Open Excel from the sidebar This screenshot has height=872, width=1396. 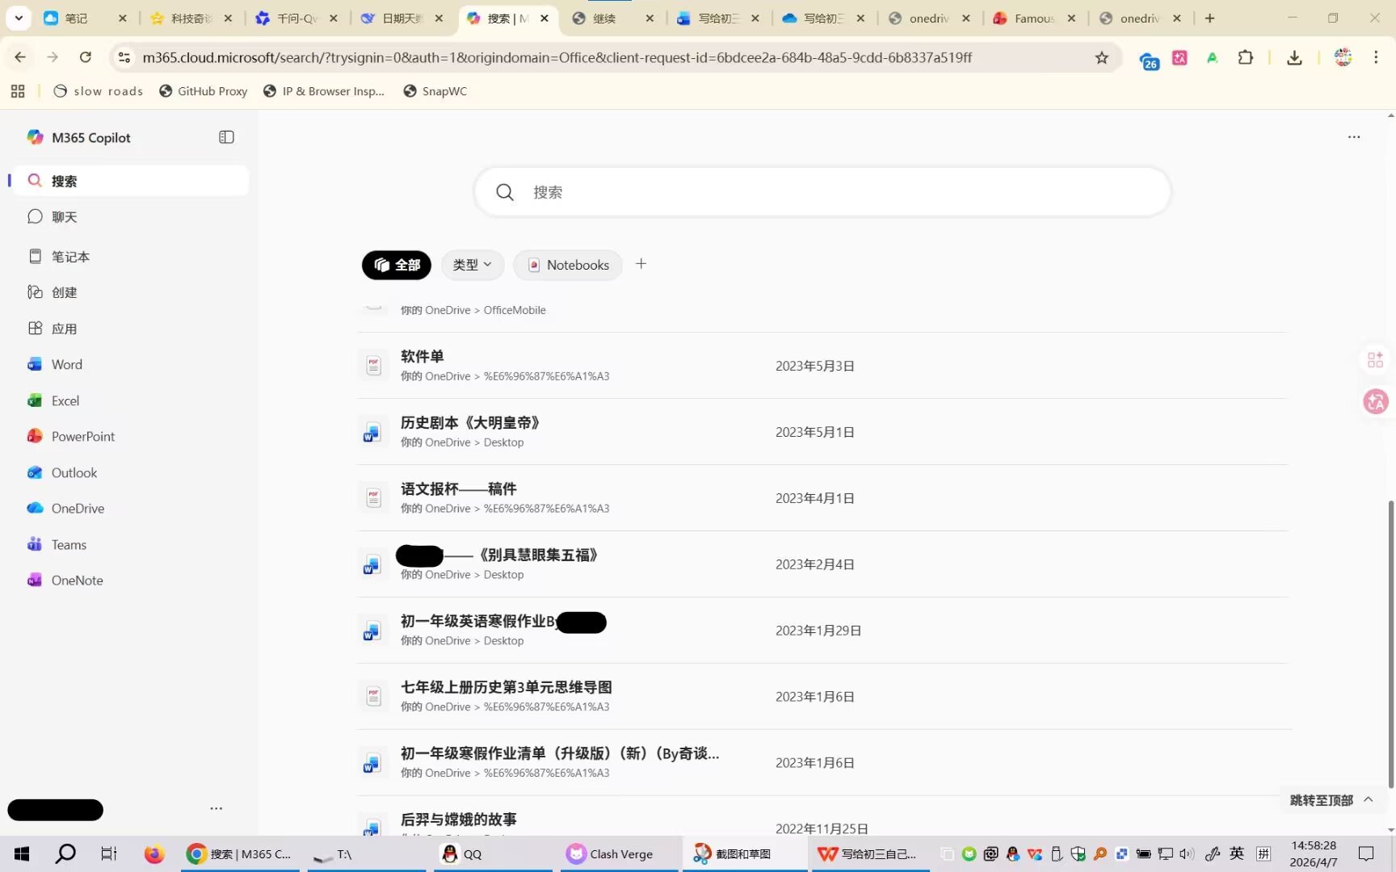pos(65,400)
